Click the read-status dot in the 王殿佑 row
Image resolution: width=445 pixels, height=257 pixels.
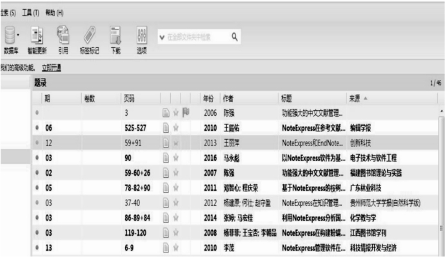tap(37, 128)
